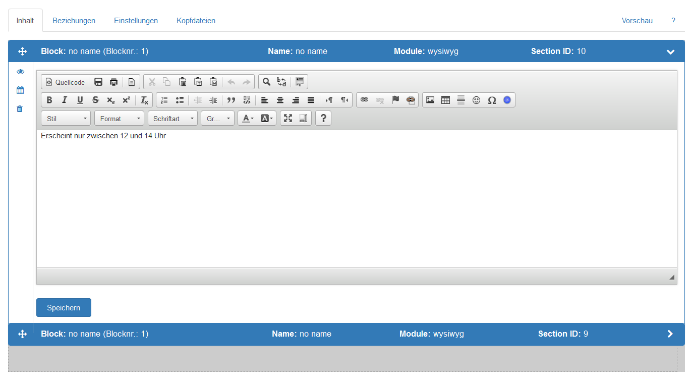Open the Stil dropdown
Viewport: 692px width, 379px height.
(x=66, y=119)
